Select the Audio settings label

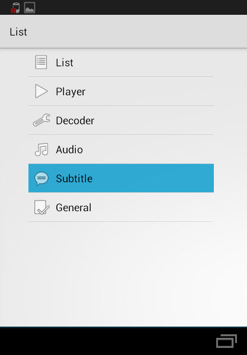click(x=69, y=150)
